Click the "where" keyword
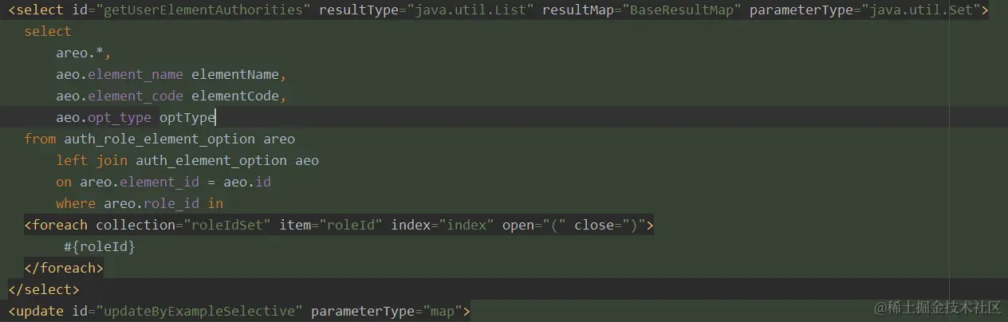 pos(76,203)
